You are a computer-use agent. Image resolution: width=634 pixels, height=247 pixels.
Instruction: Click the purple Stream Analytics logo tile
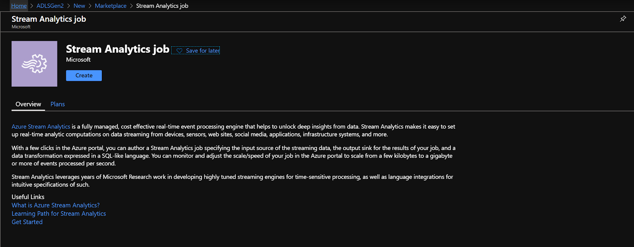pos(34,64)
